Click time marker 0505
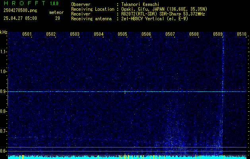The image size is (250, 159). pyautogui.click(x=122, y=34)
